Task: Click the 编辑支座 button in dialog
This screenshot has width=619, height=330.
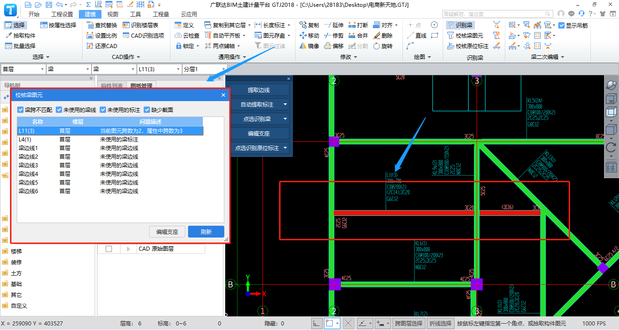Action: point(167,232)
